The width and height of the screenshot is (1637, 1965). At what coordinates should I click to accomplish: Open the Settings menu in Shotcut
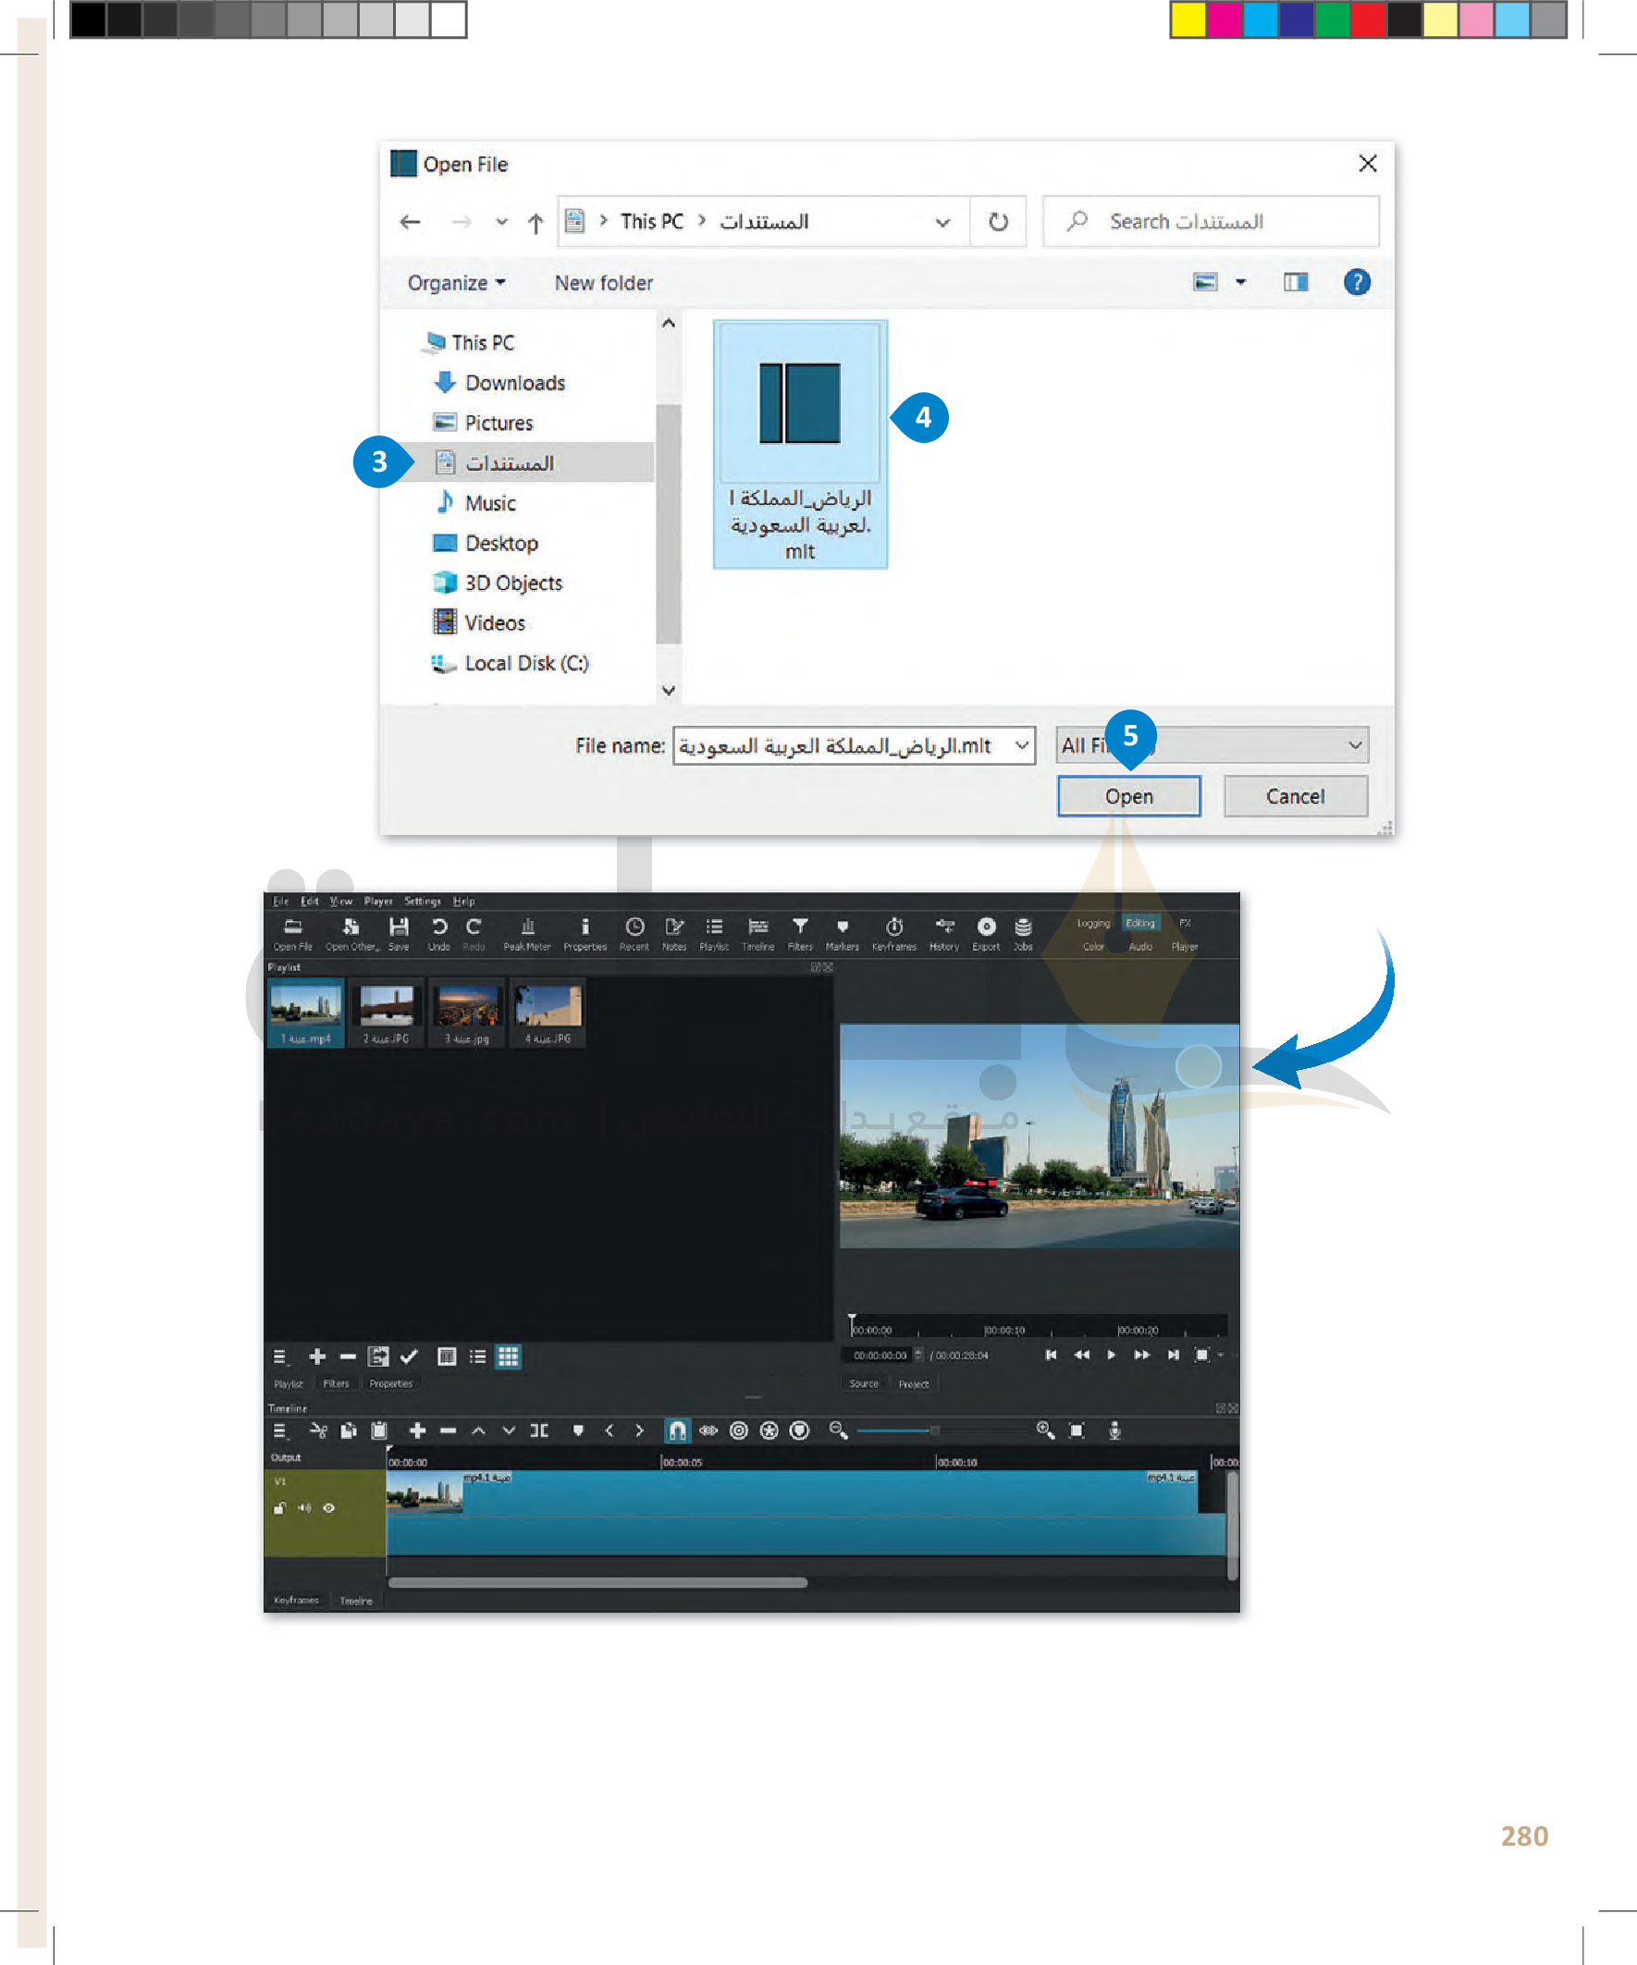422,901
